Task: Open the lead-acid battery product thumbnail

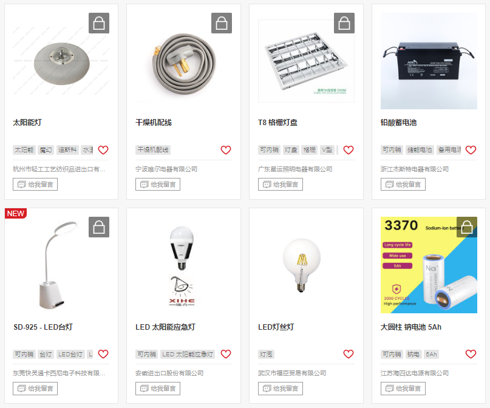Action: click(x=429, y=61)
